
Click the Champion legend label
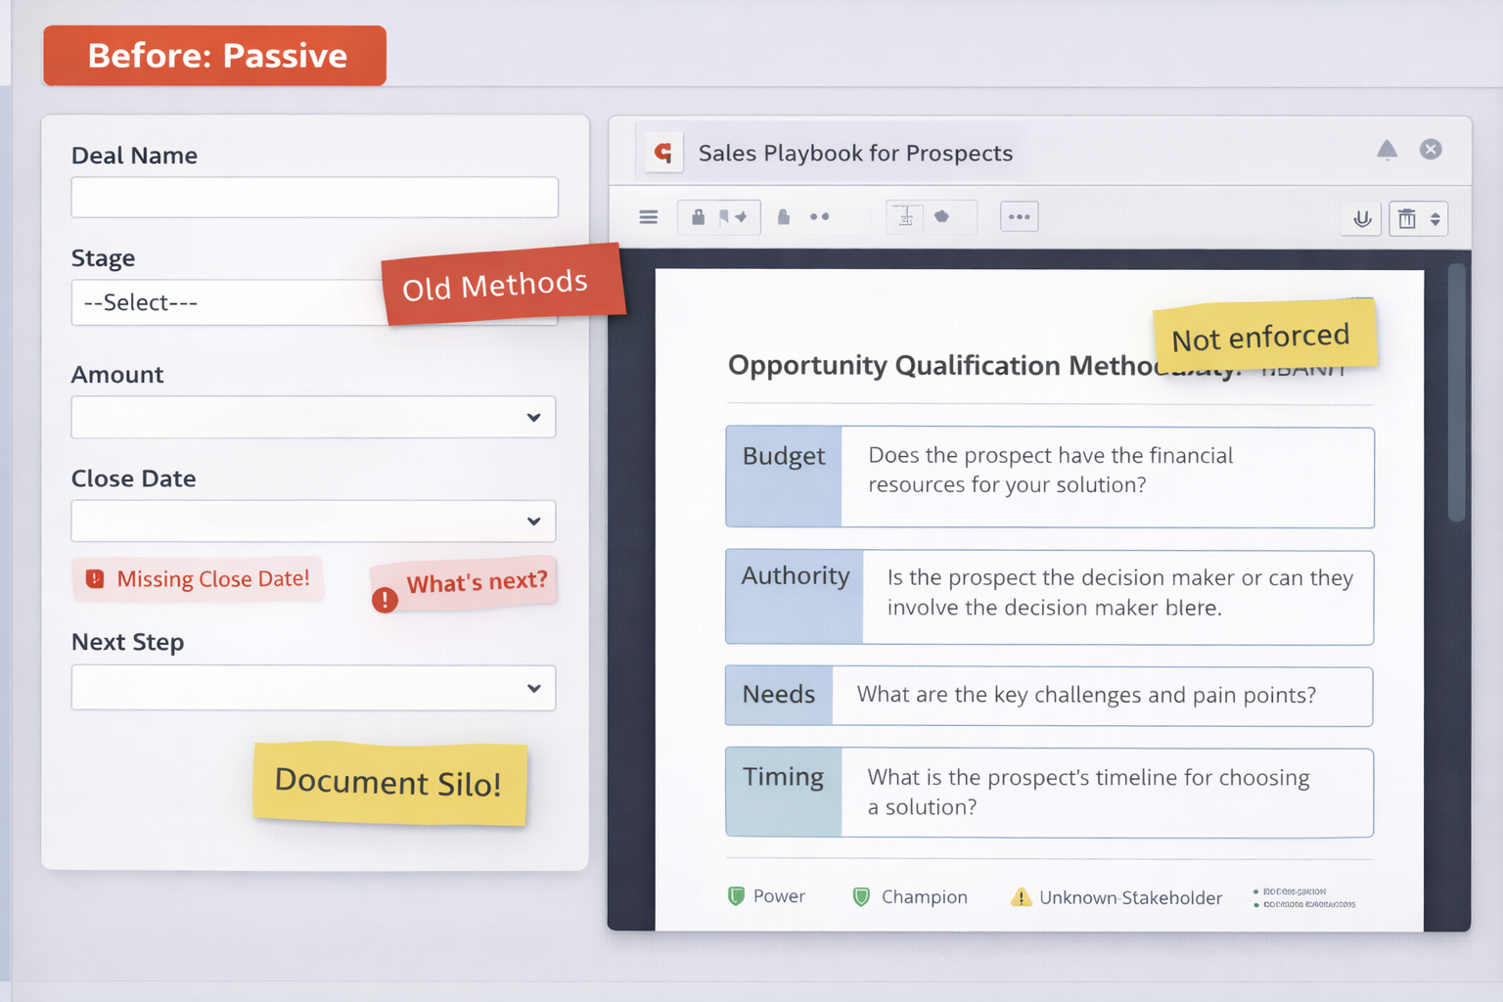[x=923, y=897]
